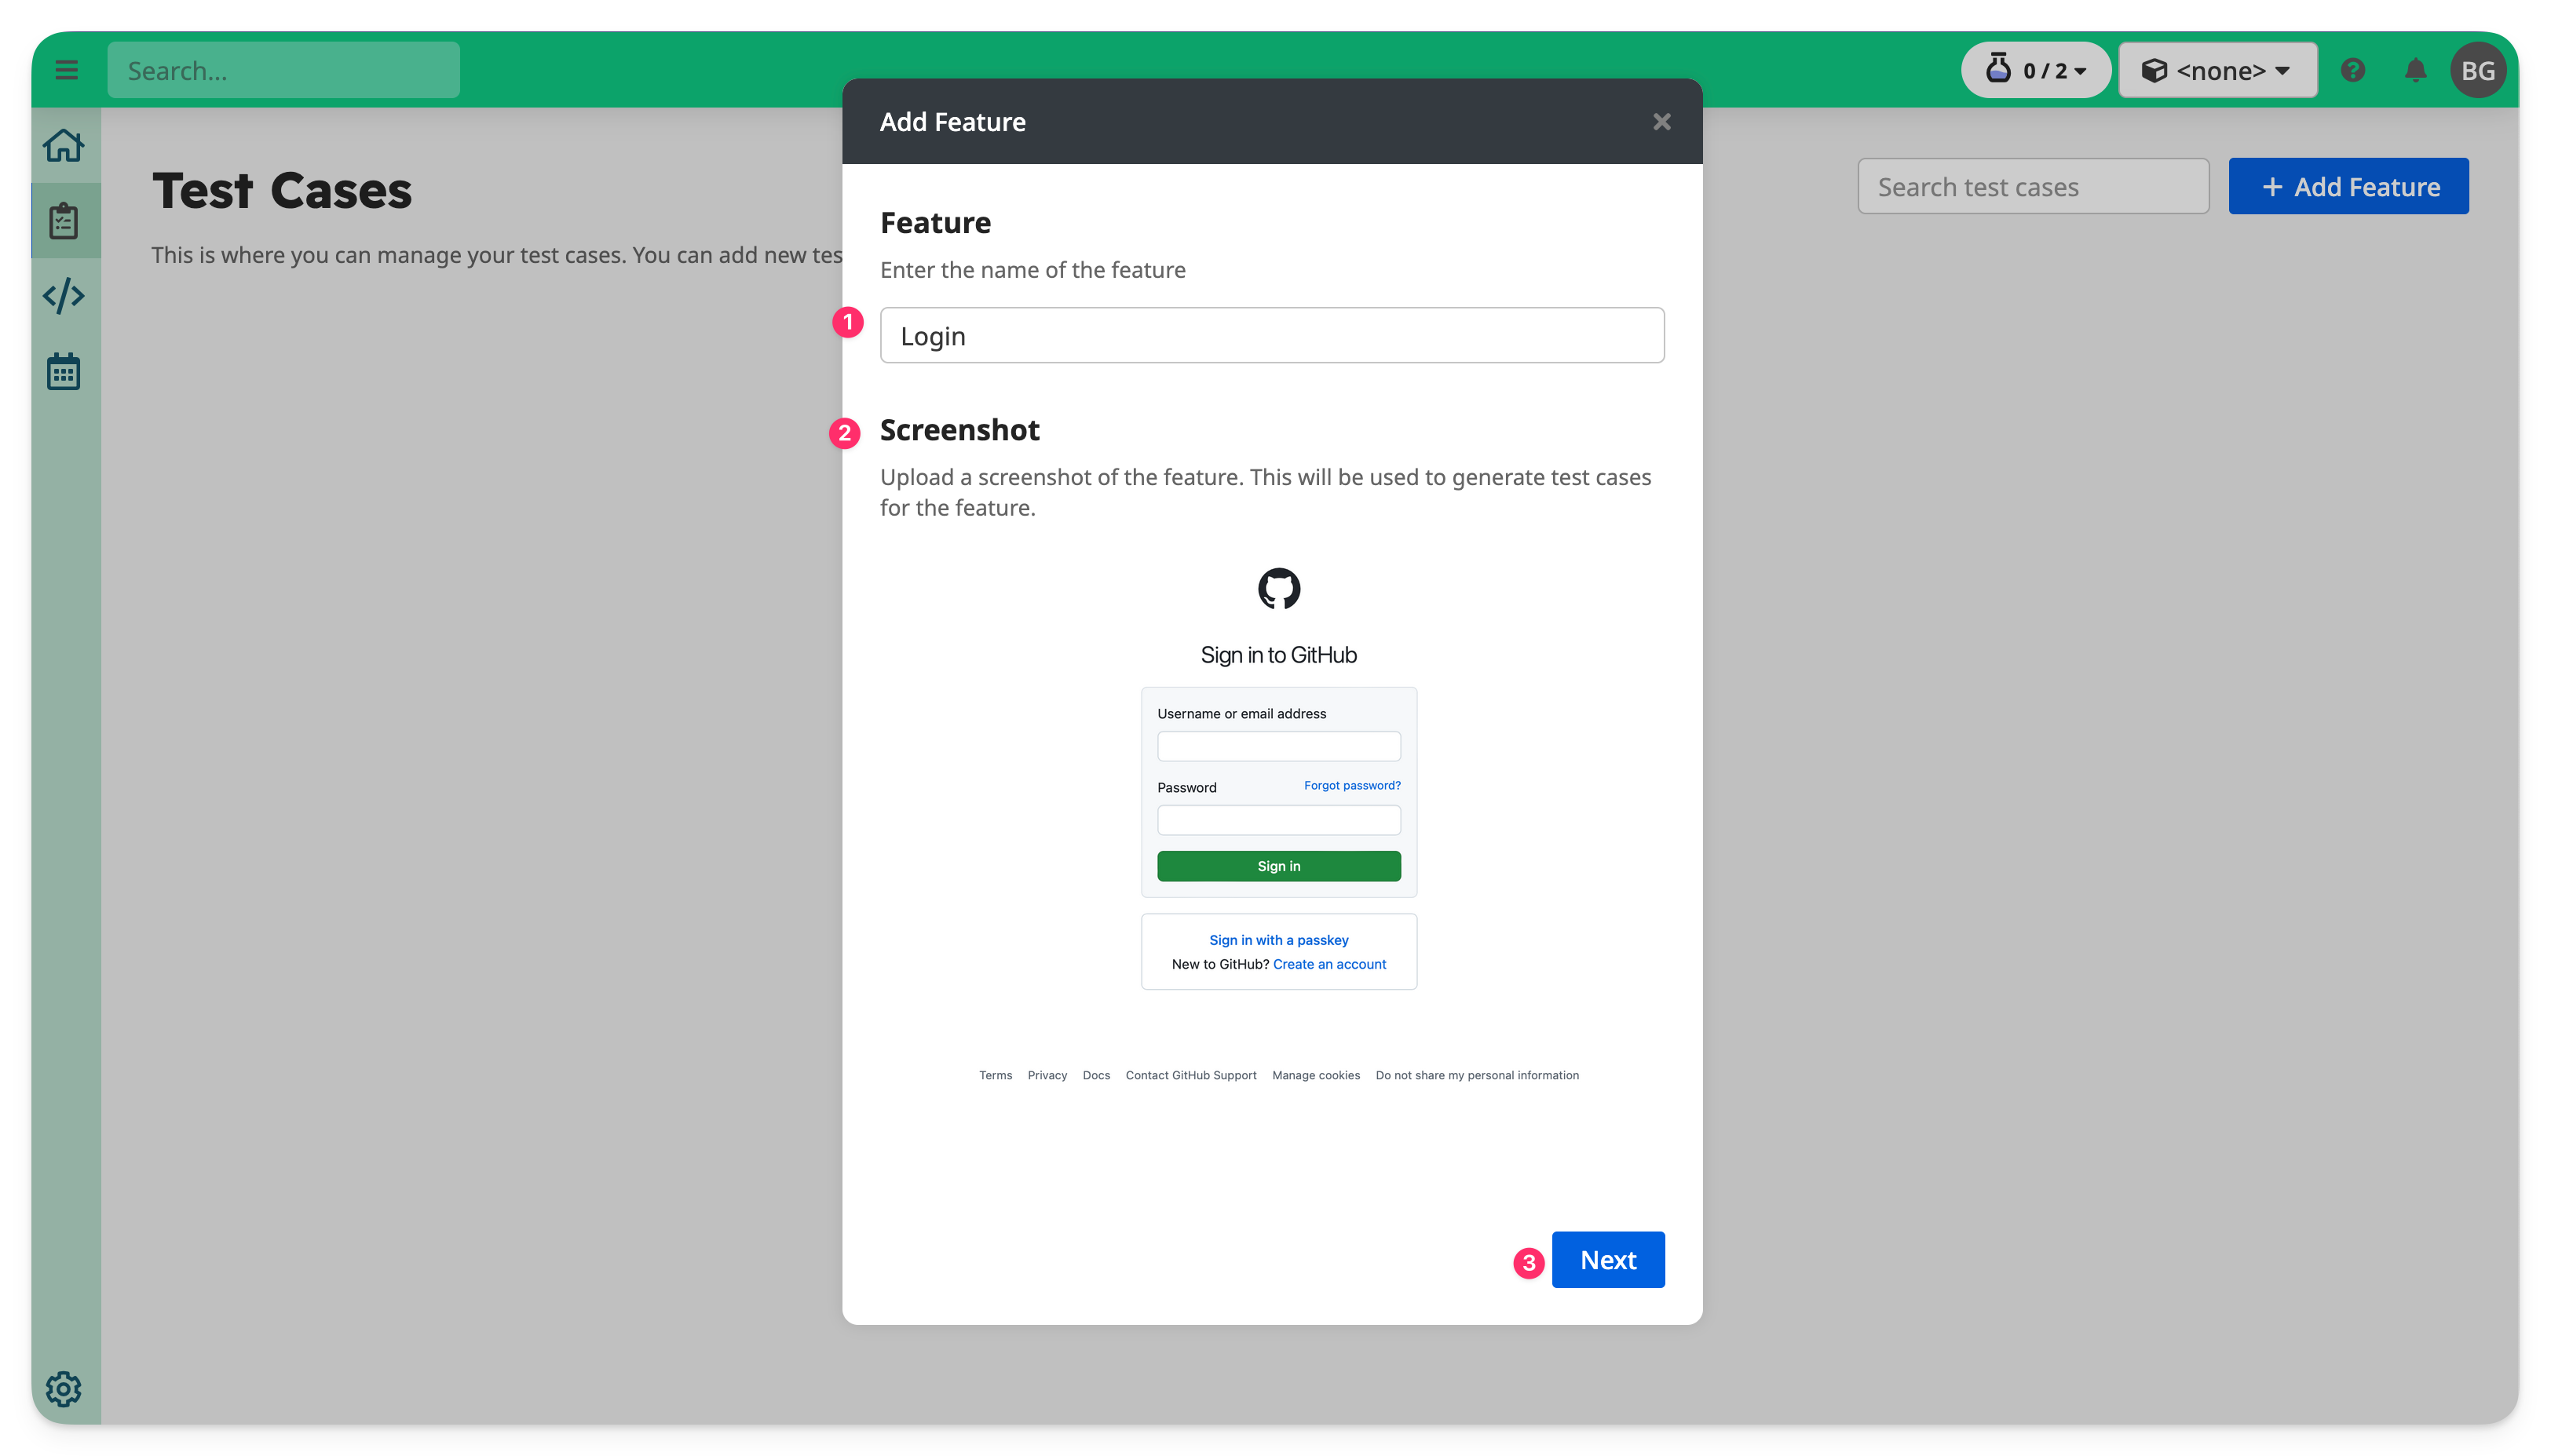The image size is (2551, 1456).
Task: Open the hamburger menu in top bar
Action: coord(66,70)
